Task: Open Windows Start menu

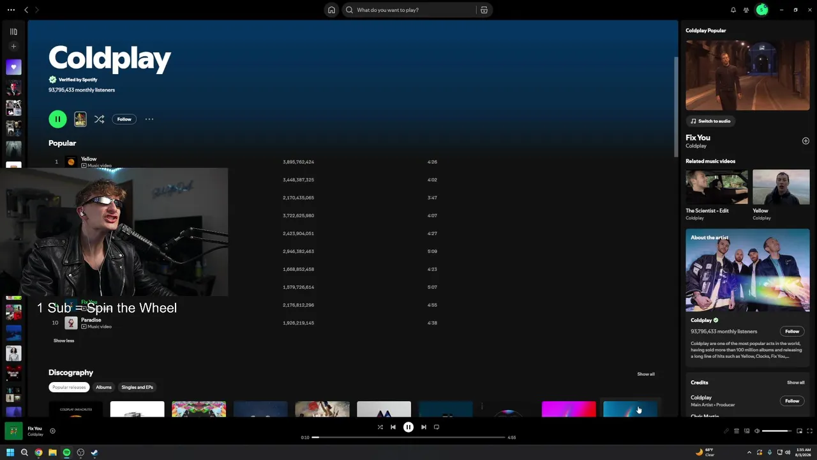Action: pyautogui.click(x=10, y=453)
